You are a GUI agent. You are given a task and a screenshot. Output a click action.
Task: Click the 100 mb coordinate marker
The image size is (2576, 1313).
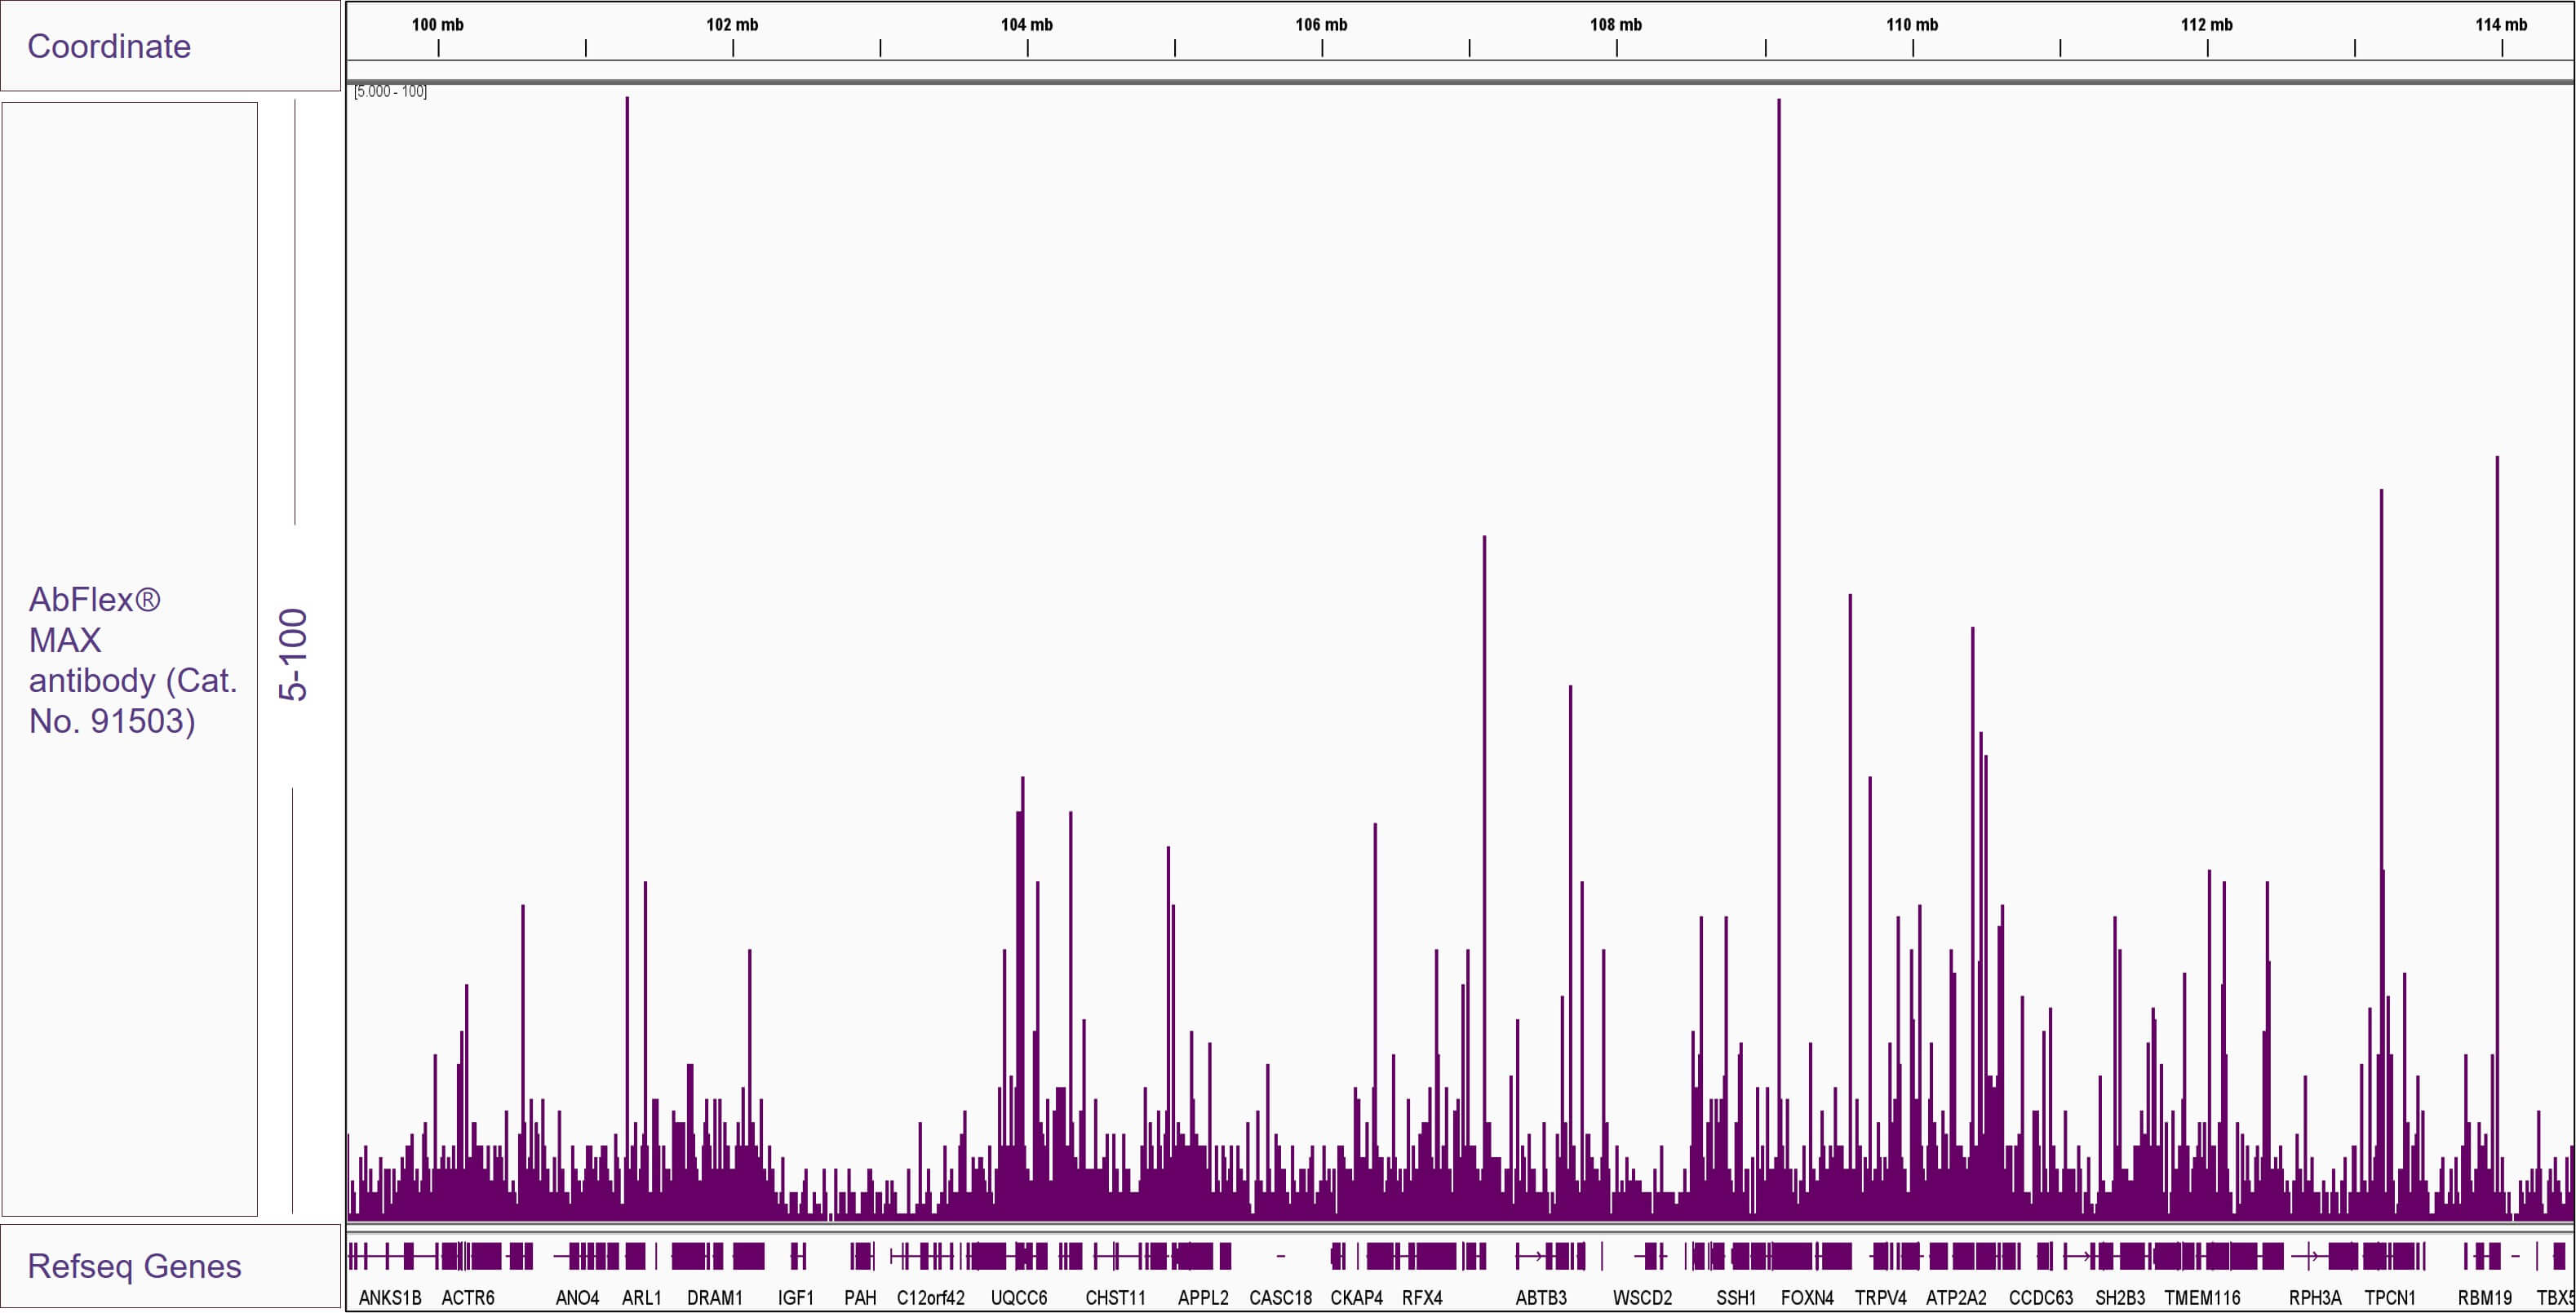(438, 24)
